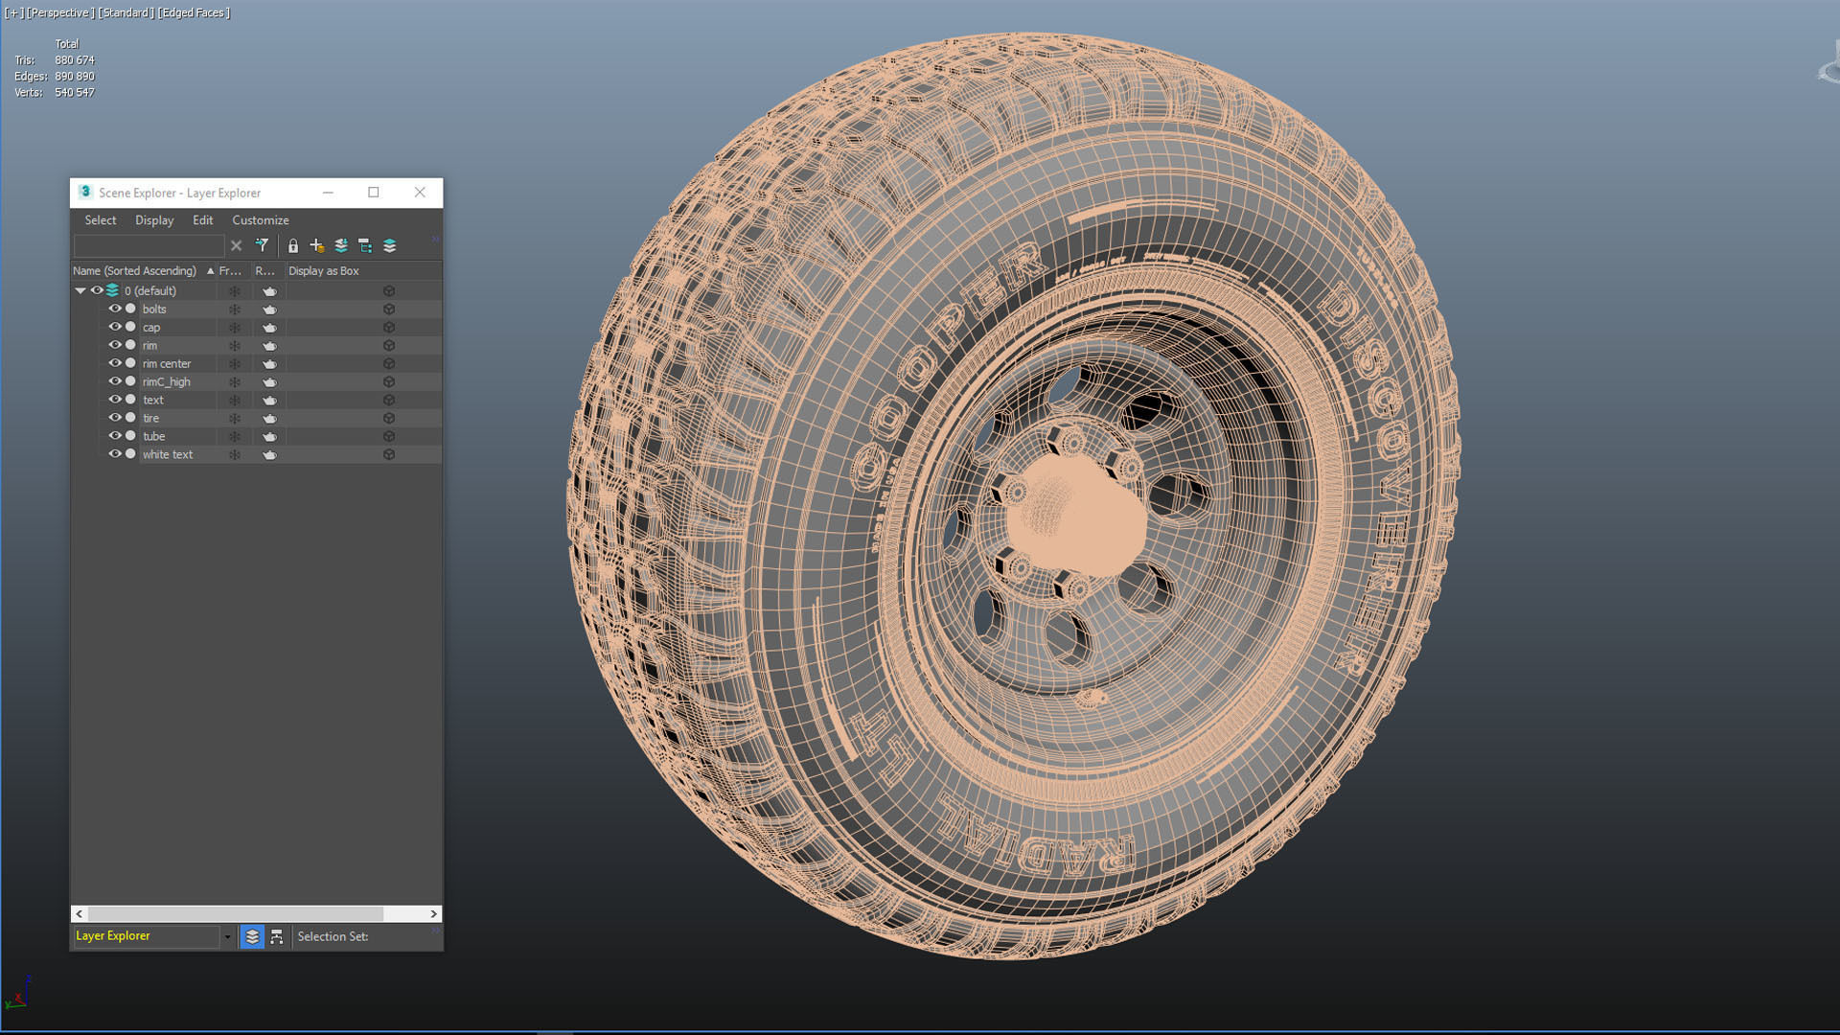Viewport: 1840px width, 1035px height.
Task: Click the bolts object color swatch
Action: click(x=131, y=309)
